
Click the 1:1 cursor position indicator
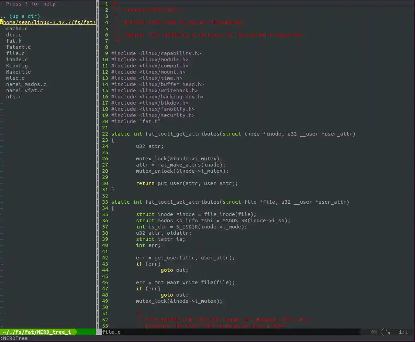403,332
